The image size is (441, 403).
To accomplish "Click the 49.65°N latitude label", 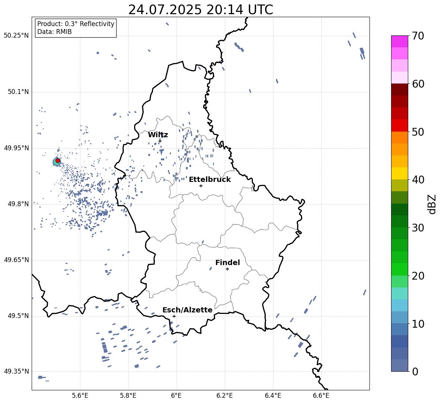I will [x=16, y=260].
